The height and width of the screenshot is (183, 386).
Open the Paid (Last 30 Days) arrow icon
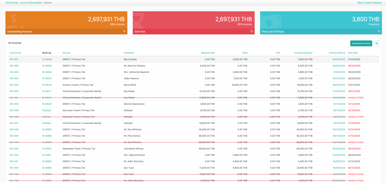pos(379,31)
